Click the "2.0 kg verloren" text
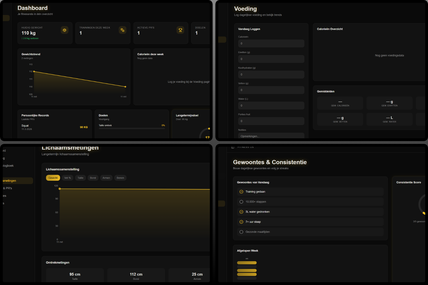The image size is (428, 285). 30,38
